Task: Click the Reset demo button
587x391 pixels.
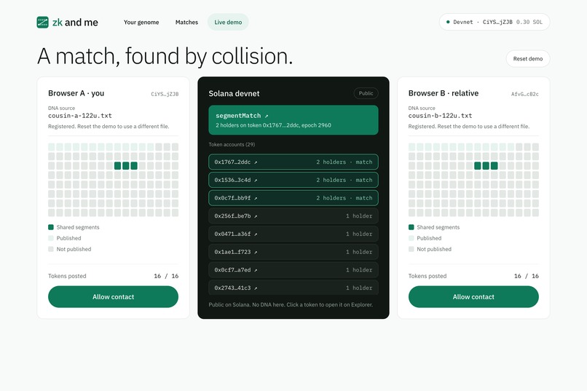Action: click(x=528, y=59)
